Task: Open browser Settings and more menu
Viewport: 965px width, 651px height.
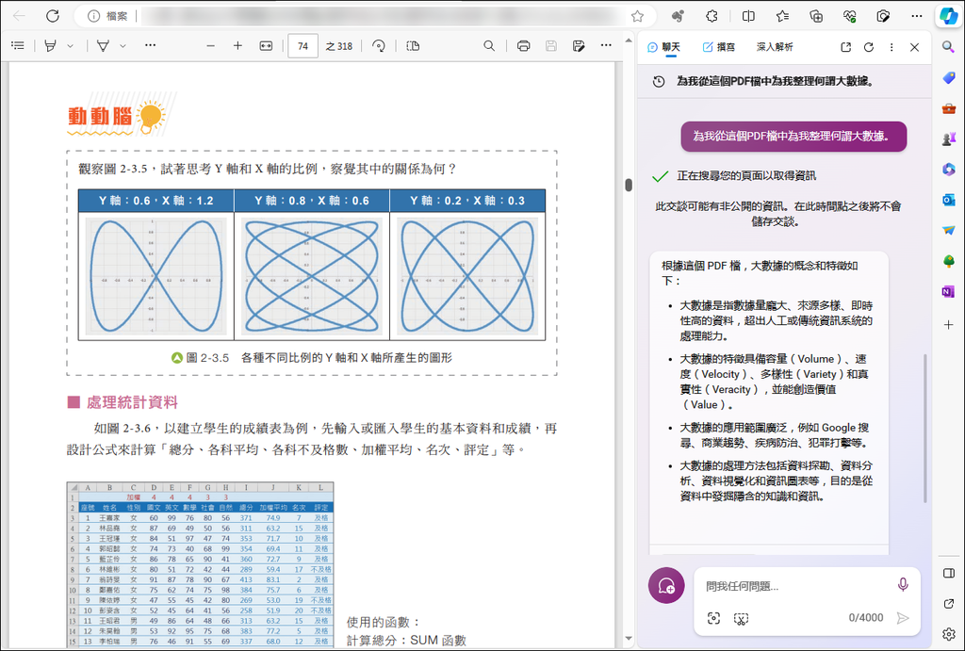Action: tap(917, 16)
